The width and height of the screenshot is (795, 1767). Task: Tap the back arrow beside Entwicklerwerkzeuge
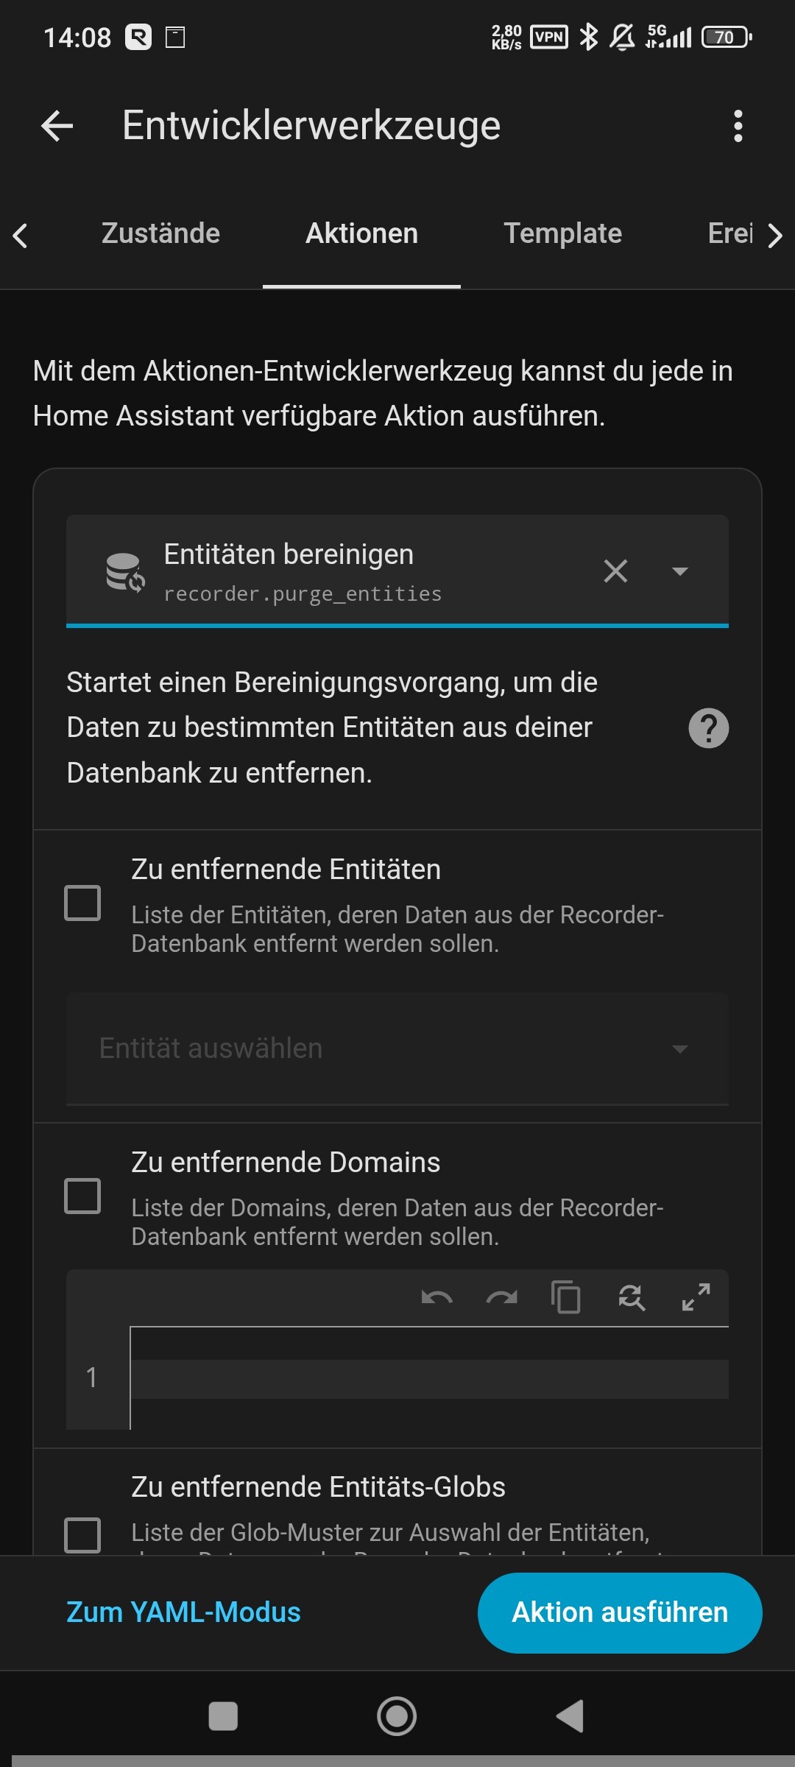tap(57, 126)
